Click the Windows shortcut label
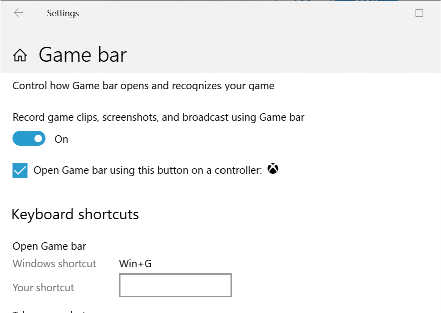The image size is (441, 313). (54, 264)
